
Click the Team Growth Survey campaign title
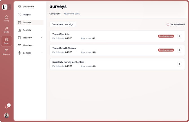[64, 48]
